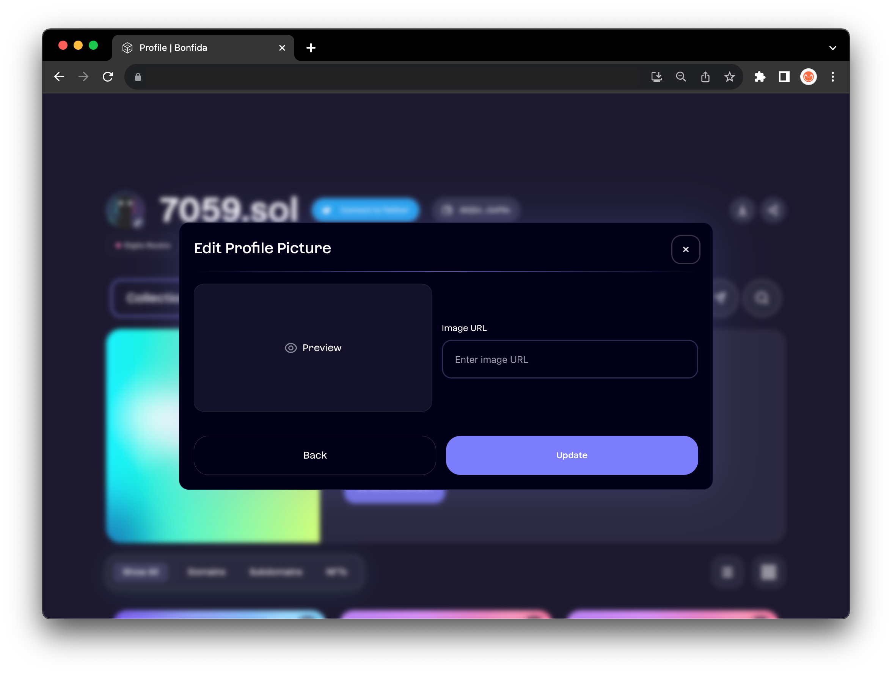Open a new browser tab

point(311,48)
